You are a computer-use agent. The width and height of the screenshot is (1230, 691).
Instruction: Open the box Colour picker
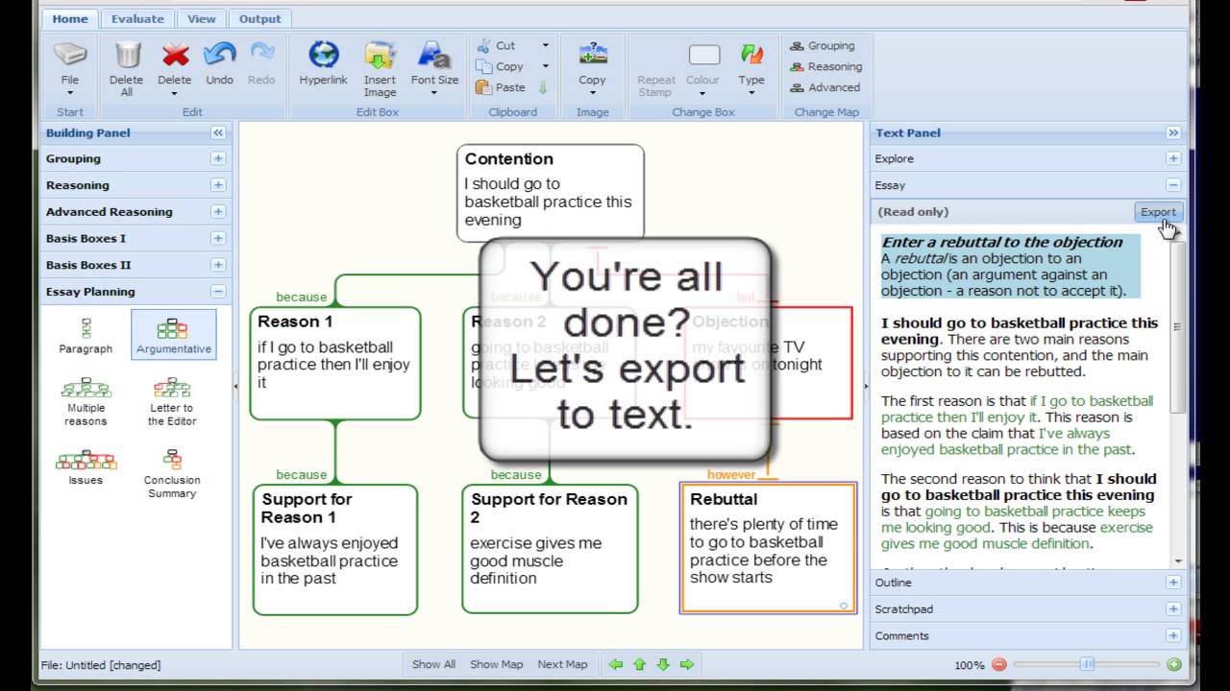(x=703, y=56)
